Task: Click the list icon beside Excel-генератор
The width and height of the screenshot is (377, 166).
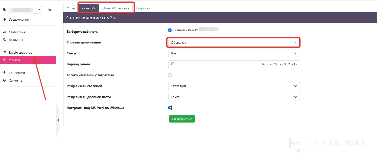Action: [5, 52]
